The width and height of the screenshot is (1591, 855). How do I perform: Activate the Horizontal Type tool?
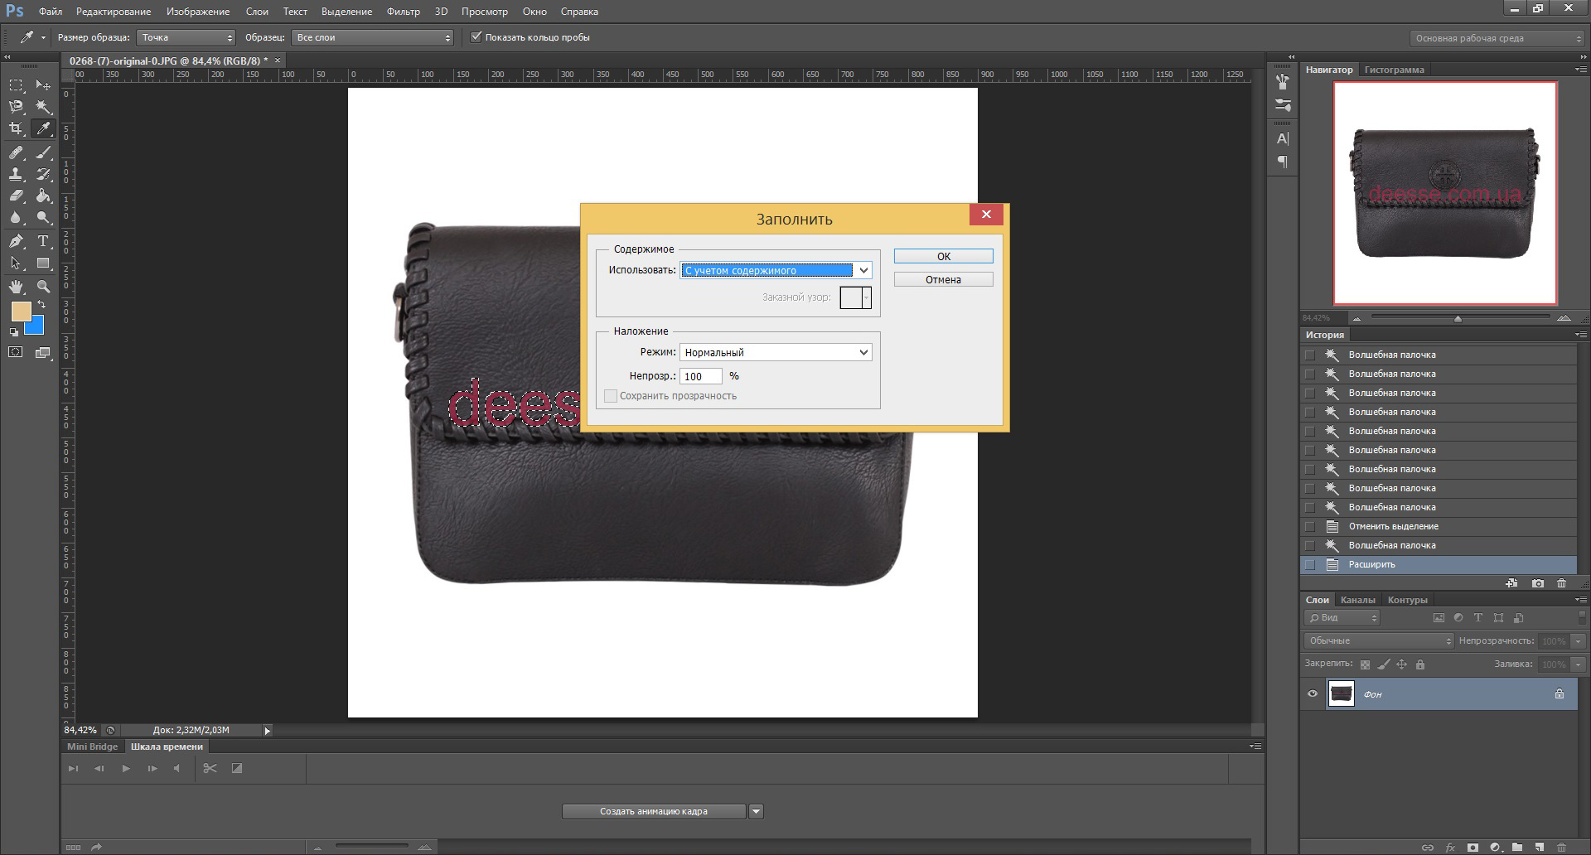(43, 241)
